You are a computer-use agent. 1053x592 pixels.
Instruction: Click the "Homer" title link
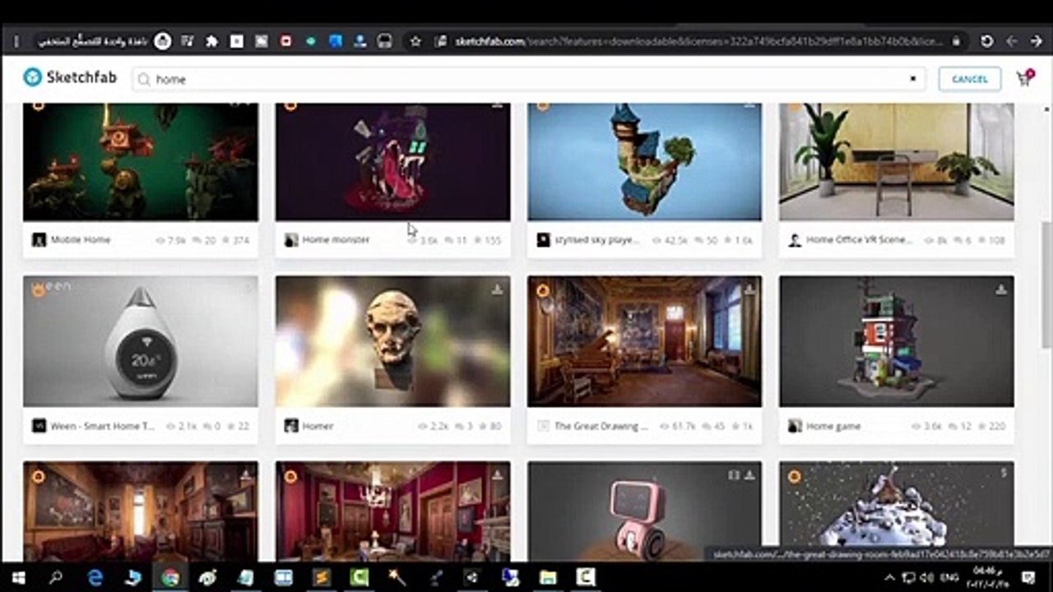click(x=318, y=426)
